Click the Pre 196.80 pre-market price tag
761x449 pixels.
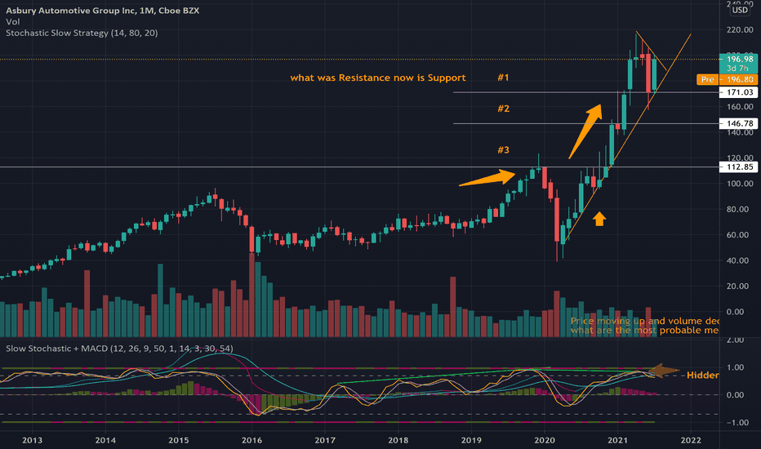pos(727,79)
